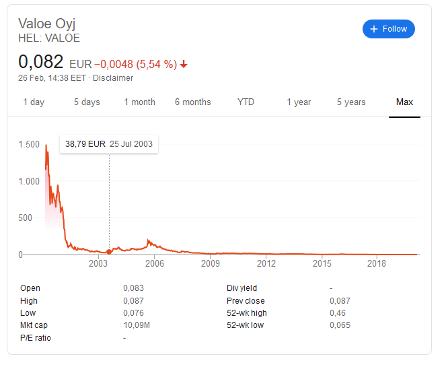Select the 6 months tab
Image resolution: width=448 pixels, height=367 pixels.
coord(192,102)
